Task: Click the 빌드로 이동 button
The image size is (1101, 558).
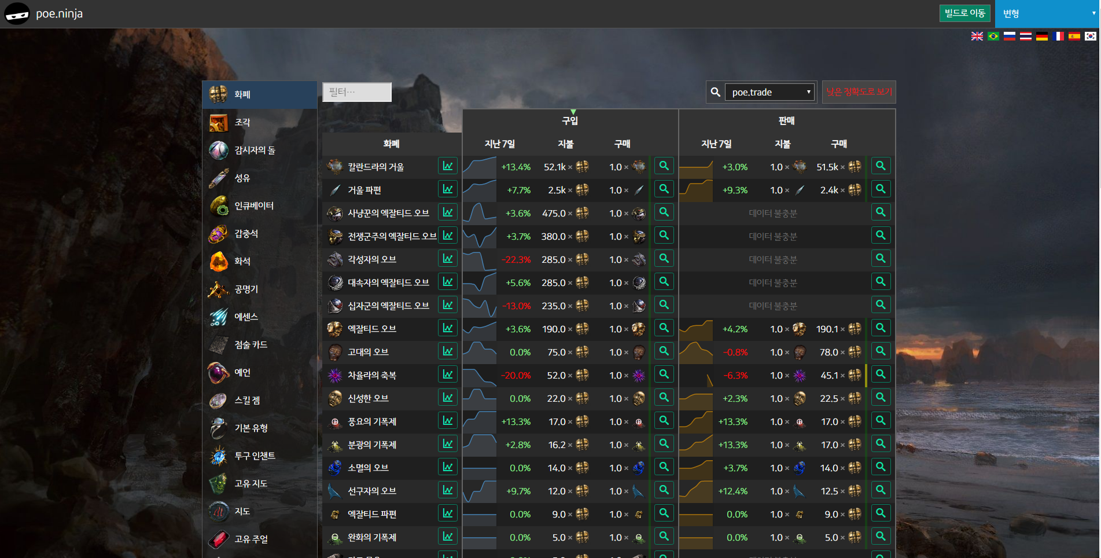Action: tap(964, 13)
